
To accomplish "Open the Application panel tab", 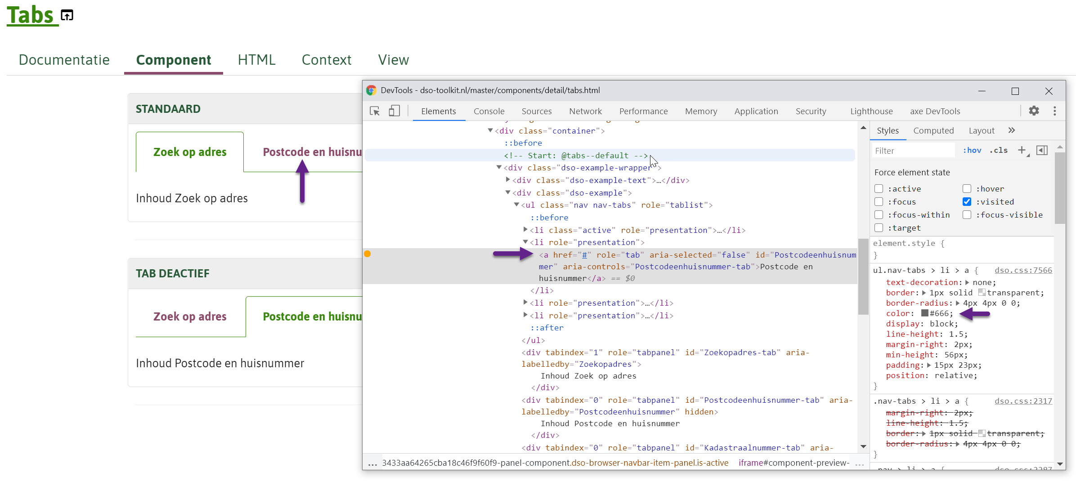I will (x=756, y=111).
